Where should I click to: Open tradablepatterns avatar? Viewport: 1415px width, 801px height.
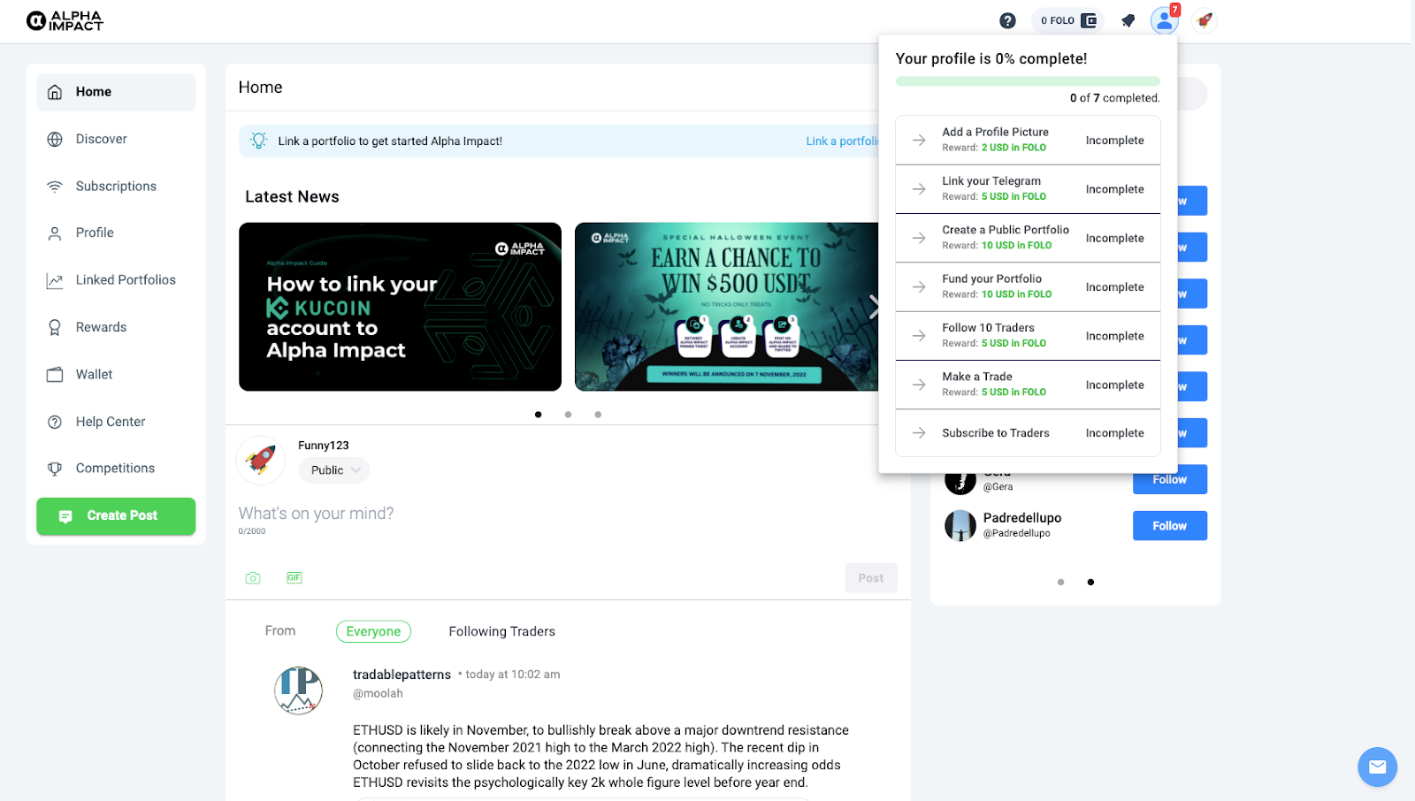pyautogui.click(x=298, y=690)
